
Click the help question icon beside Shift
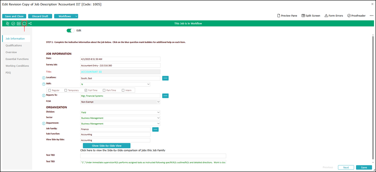[44, 84]
